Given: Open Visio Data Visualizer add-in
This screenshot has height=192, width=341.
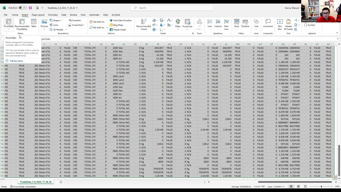Looking at the screenshot, I should coord(121,21).
